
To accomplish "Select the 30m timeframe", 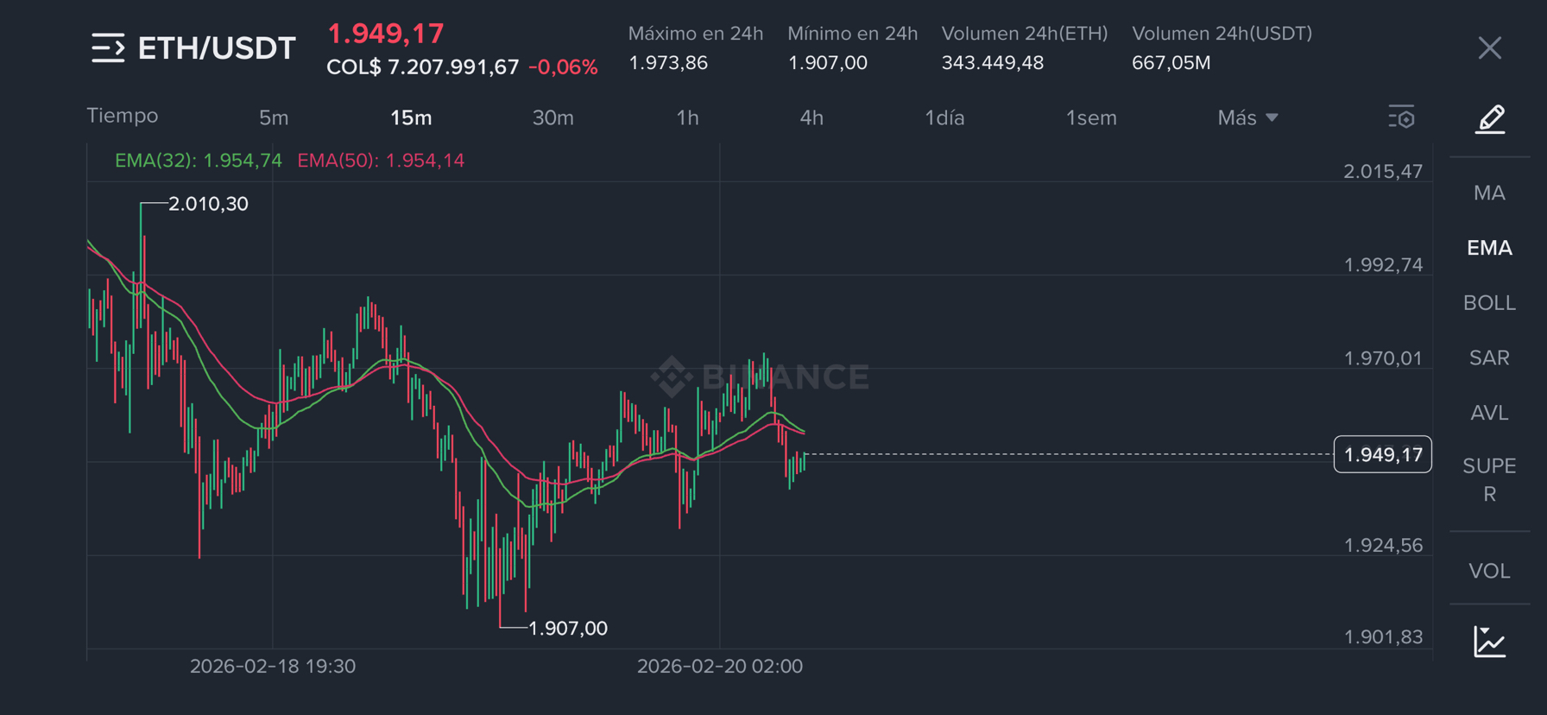I will click(552, 117).
